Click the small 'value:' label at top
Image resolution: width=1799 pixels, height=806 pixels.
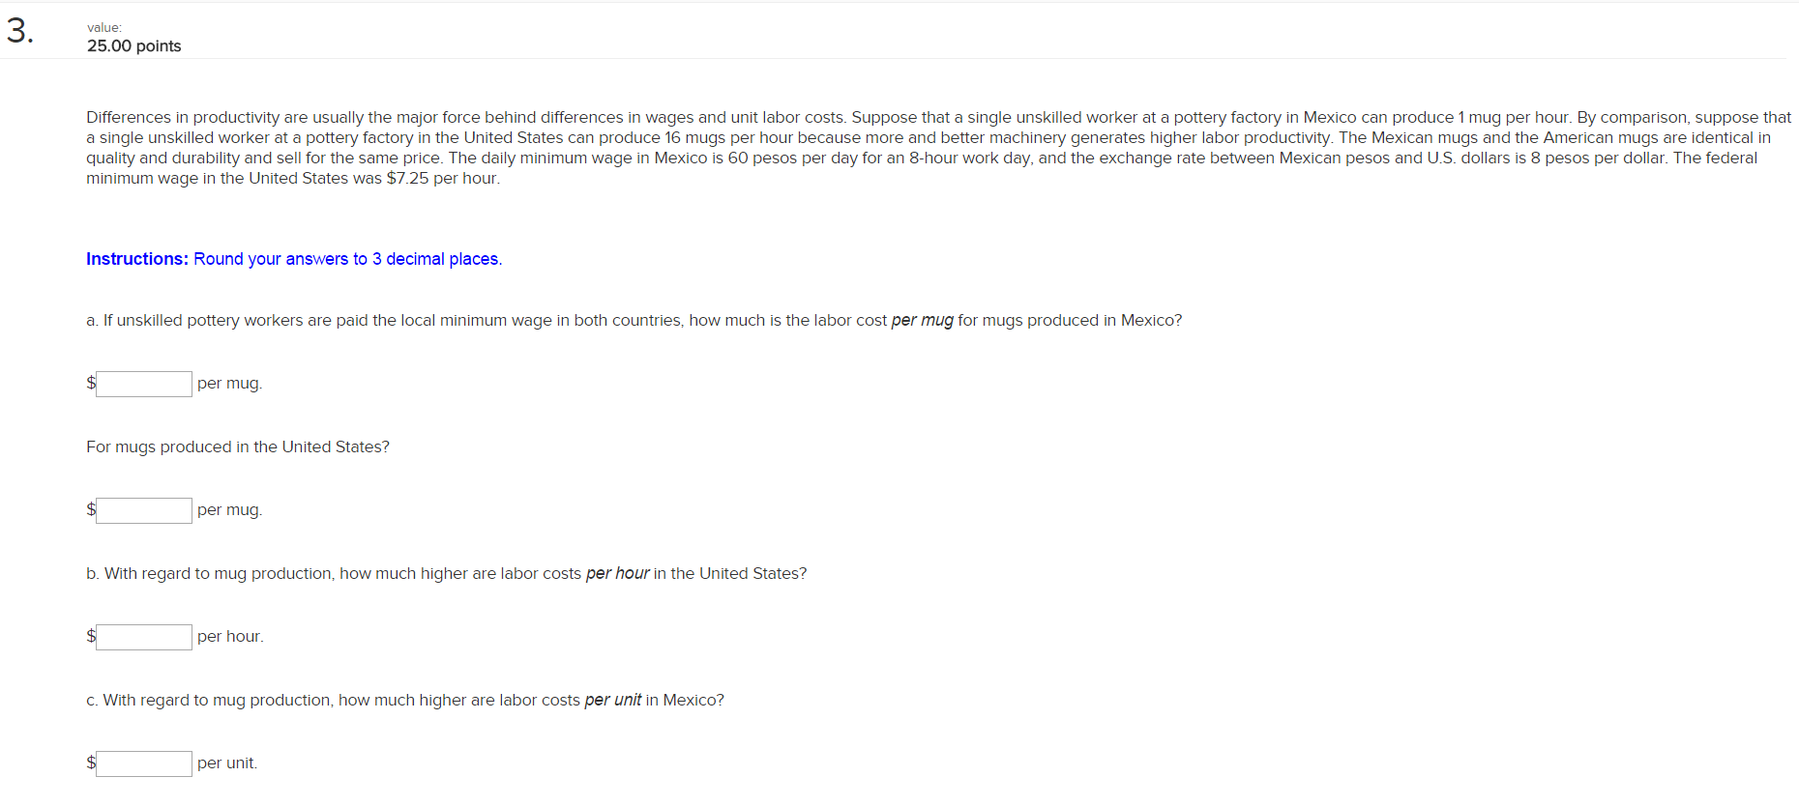pyautogui.click(x=104, y=27)
